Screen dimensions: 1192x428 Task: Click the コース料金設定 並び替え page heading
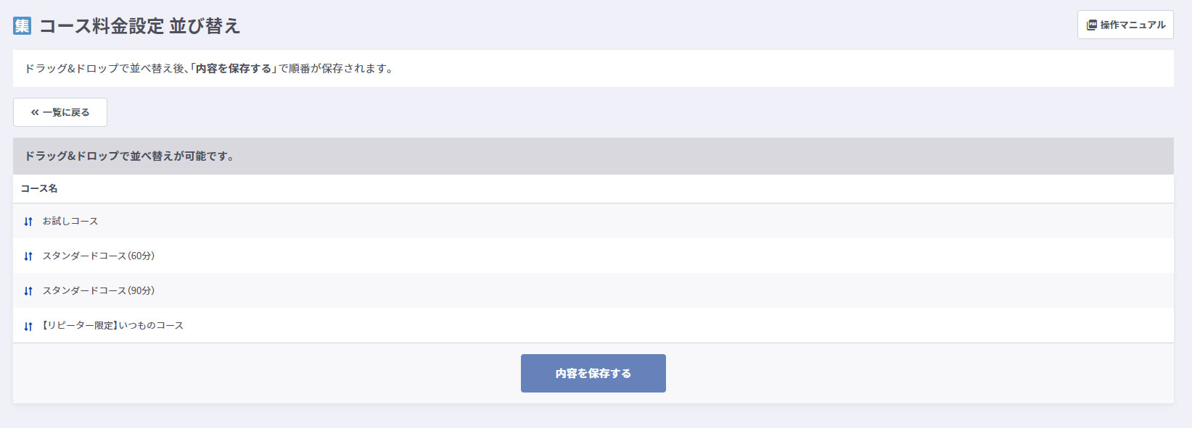coord(139,26)
